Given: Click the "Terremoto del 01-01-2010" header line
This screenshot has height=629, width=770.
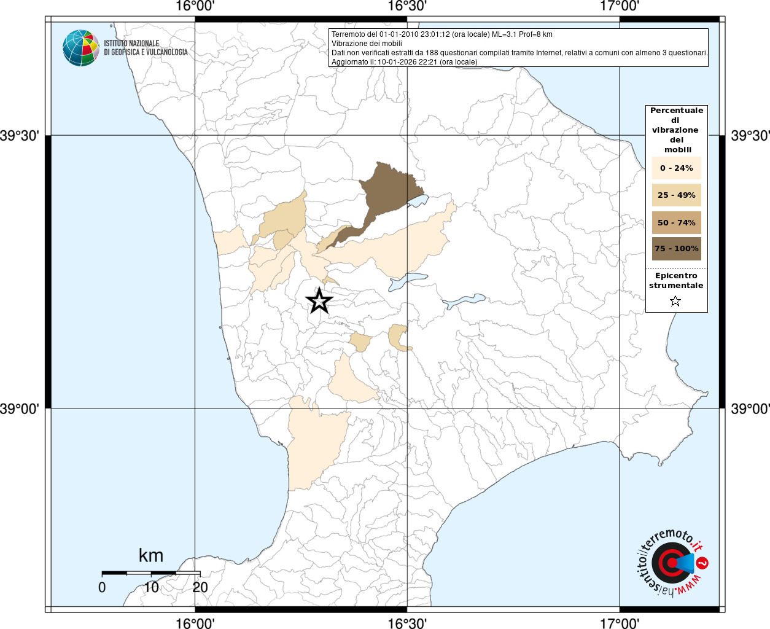Looking at the screenshot, I should (x=442, y=34).
